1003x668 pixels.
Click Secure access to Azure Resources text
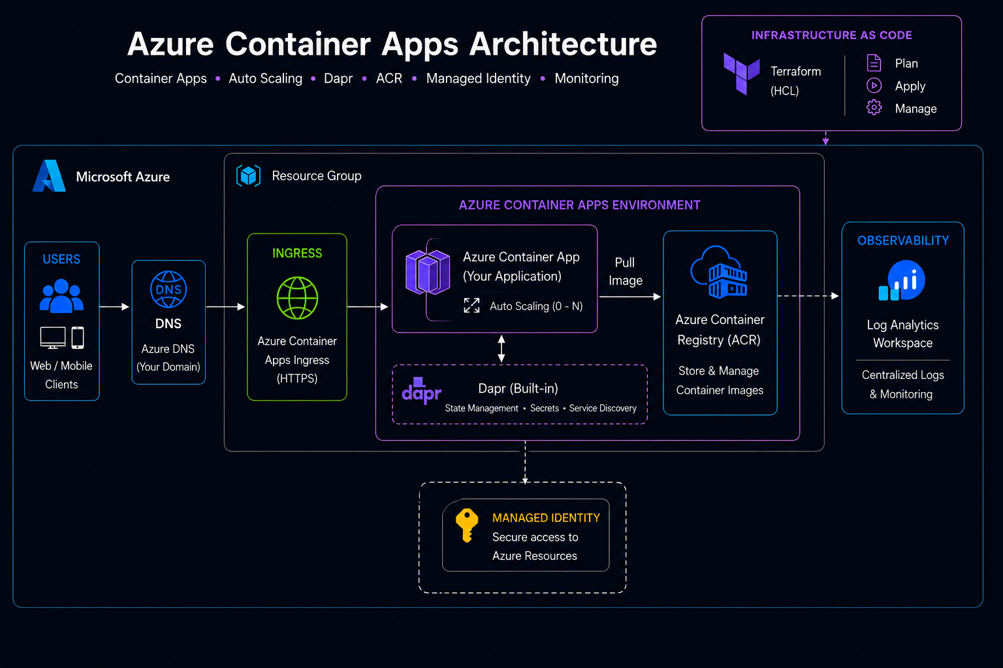[x=535, y=547]
